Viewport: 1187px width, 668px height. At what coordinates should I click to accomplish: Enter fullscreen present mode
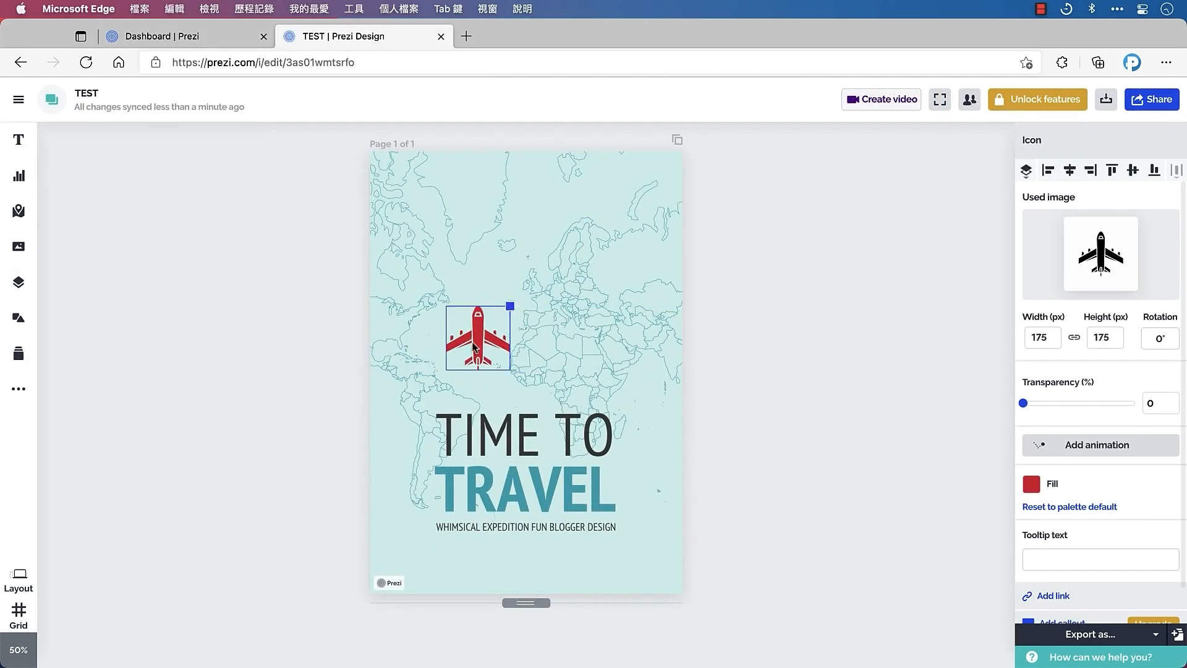point(940,100)
